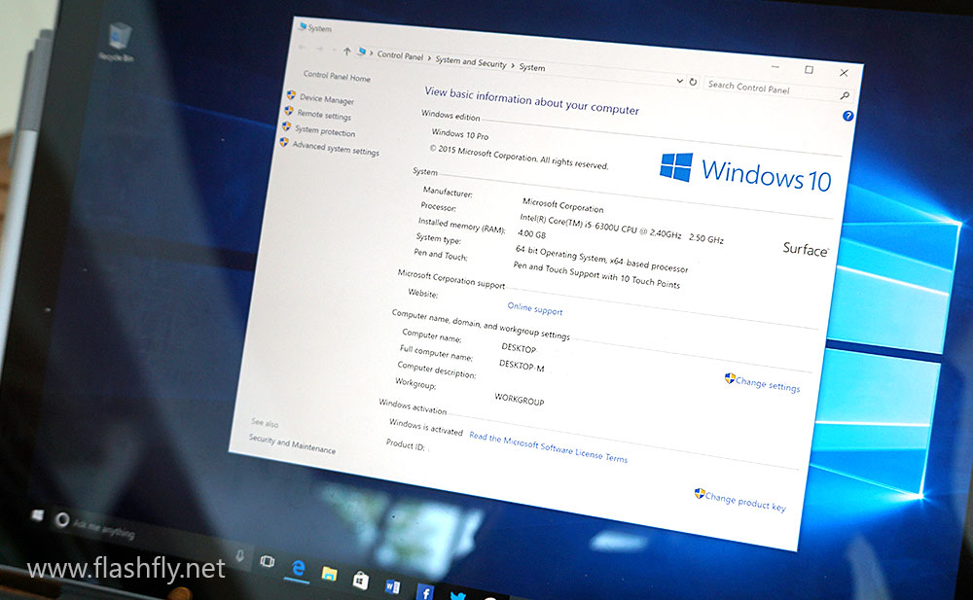973x600 pixels.
Task: Open Advanced system settings link
Action: [335, 149]
